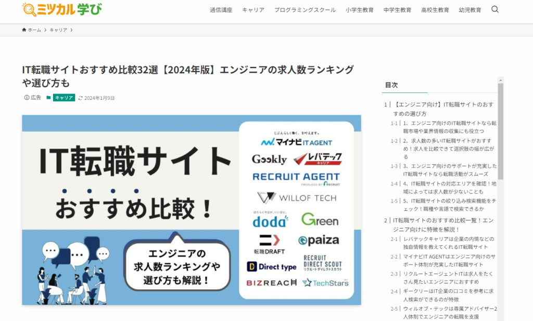Open the キャリア navigation menu item
The width and height of the screenshot is (533, 321).
pyautogui.click(x=253, y=10)
